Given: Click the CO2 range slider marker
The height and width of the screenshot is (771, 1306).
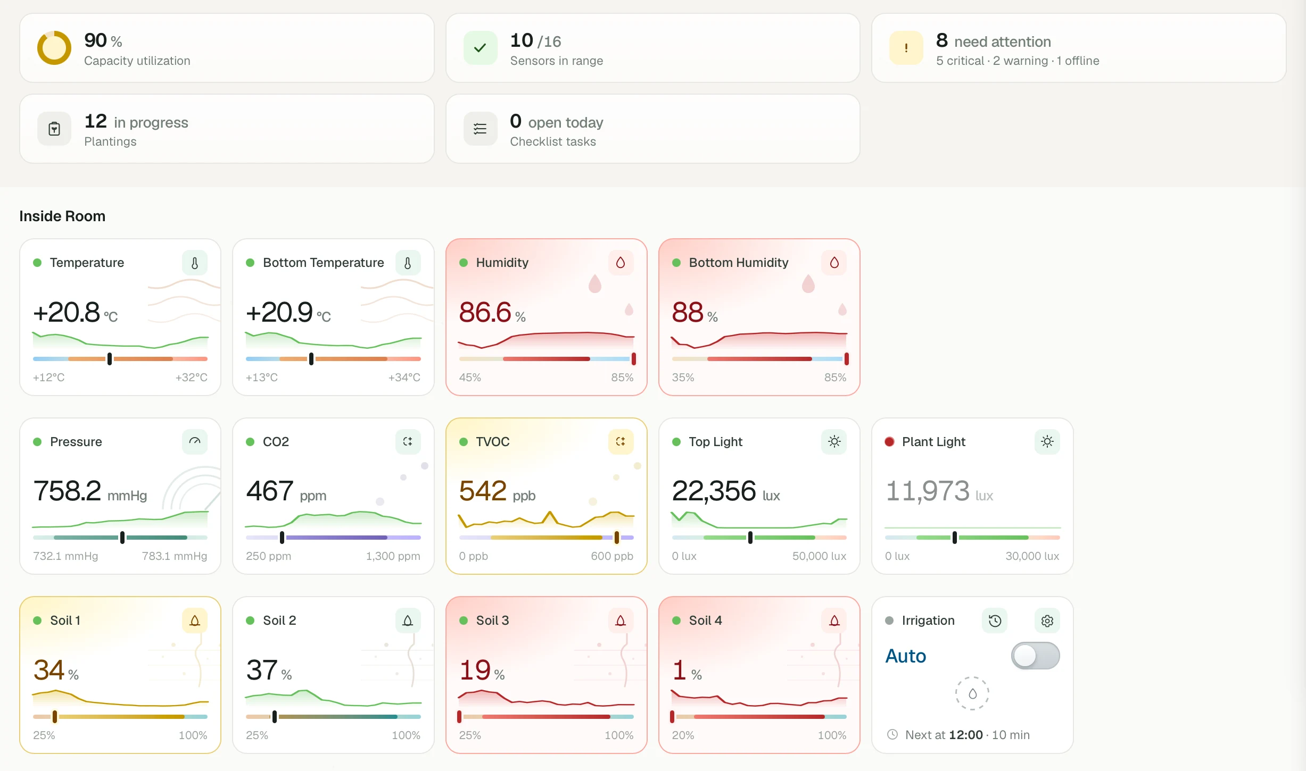Looking at the screenshot, I should click(282, 538).
